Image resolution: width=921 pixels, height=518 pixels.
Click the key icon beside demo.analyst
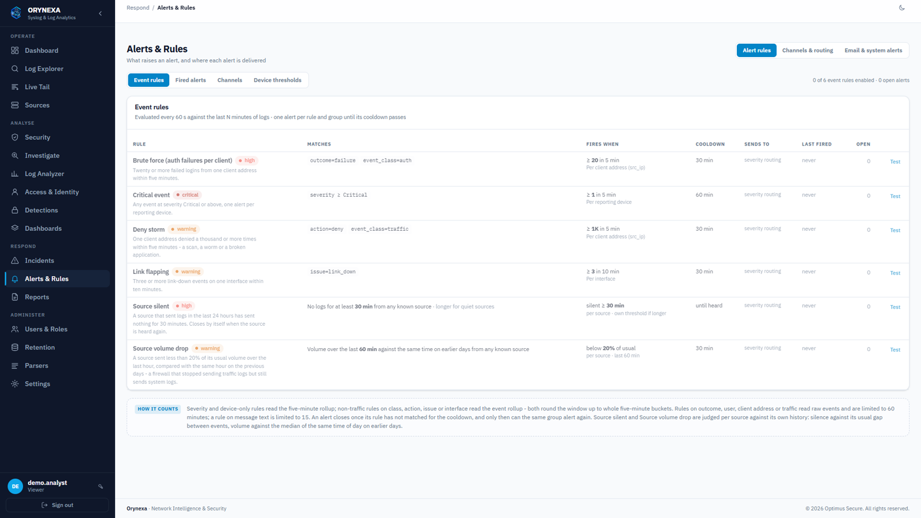[x=101, y=486]
